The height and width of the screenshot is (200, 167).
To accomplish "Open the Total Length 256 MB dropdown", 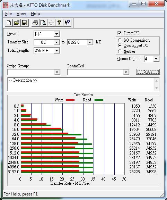I will 56,51.
